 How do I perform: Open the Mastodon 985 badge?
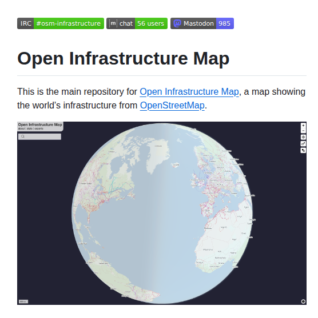tap(202, 23)
